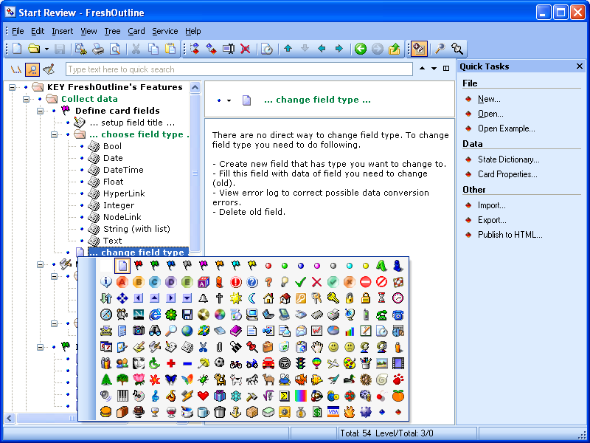Select the binoculars icon in the palette
590x443 pixels.
155,331
